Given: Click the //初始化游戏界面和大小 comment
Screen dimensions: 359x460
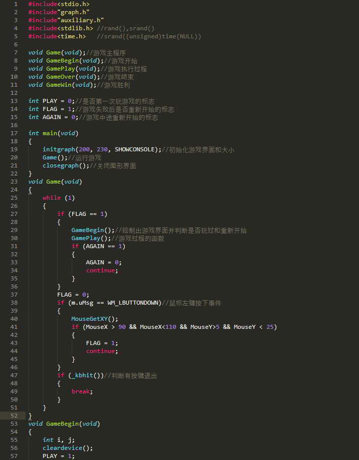Looking at the screenshot, I should pos(198,150).
